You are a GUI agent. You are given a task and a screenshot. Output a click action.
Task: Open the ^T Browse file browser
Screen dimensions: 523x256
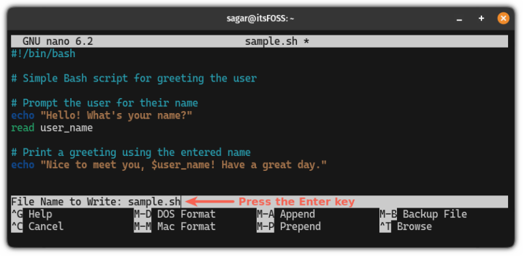[406, 227]
